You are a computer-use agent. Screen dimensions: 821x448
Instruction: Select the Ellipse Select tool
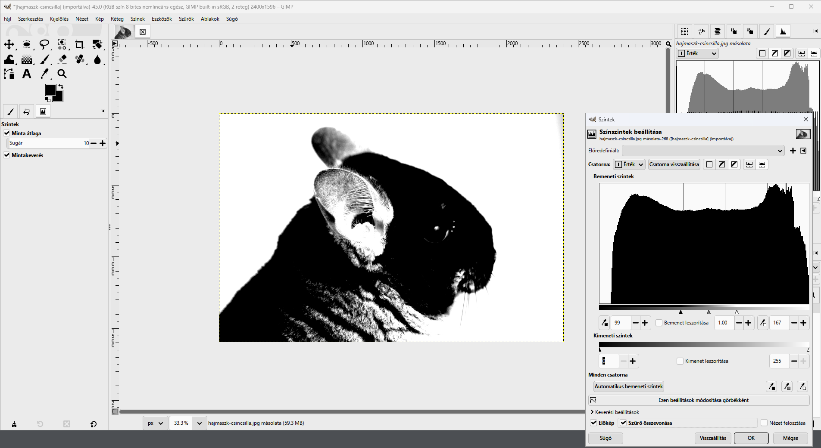(27, 44)
